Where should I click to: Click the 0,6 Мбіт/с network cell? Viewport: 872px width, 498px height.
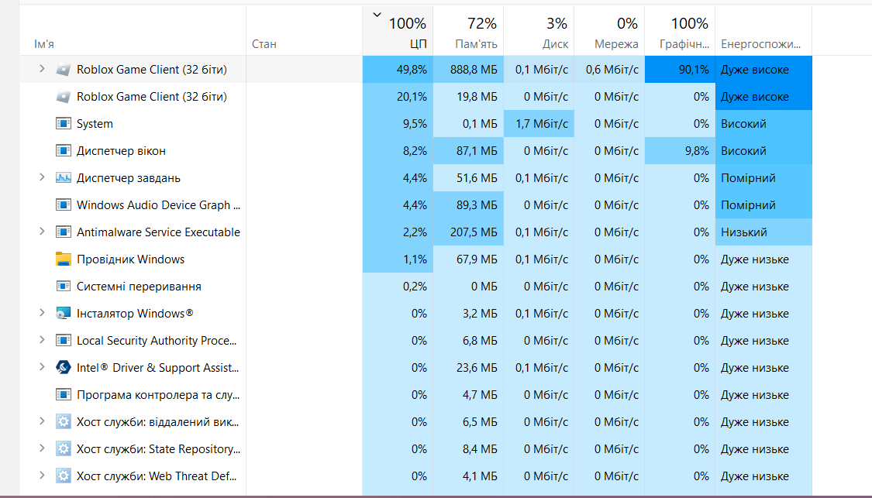click(609, 70)
